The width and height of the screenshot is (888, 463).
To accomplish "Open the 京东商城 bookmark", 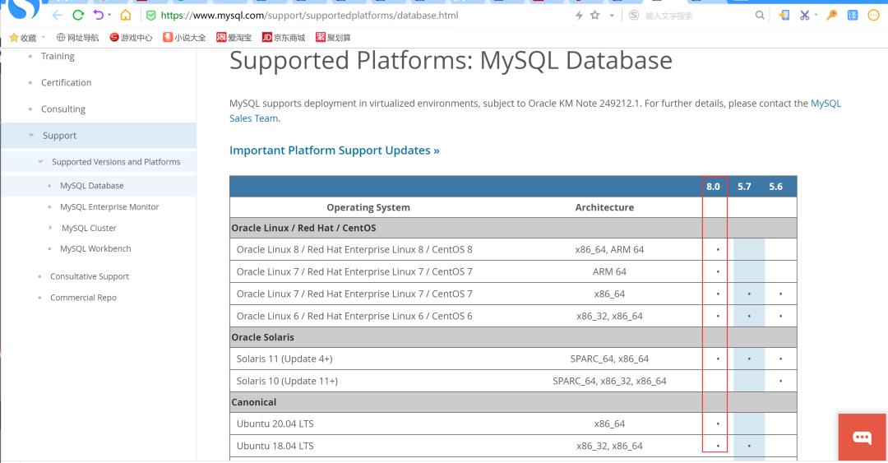I will (x=283, y=37).
